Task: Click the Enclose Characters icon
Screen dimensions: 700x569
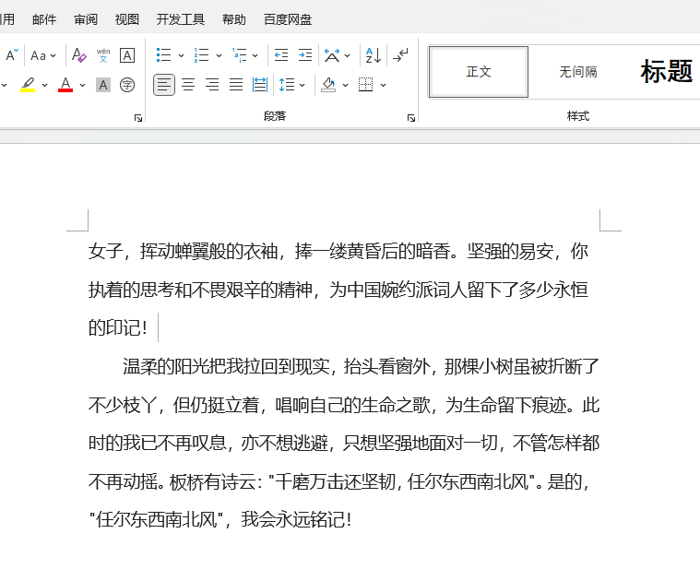Action: pos(127,85)
